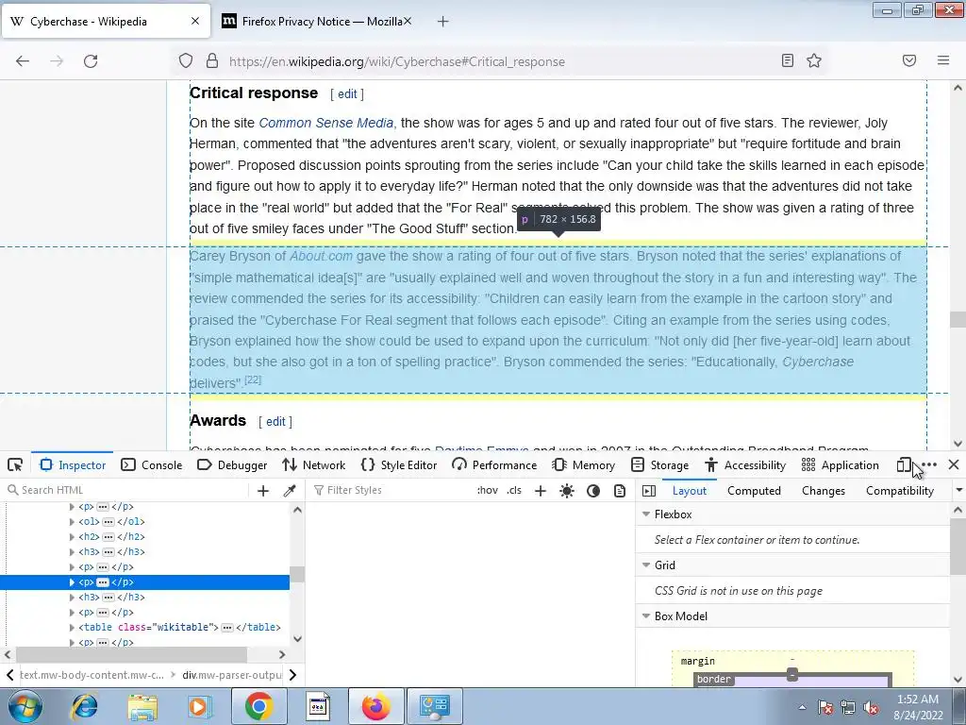Go back to the previous page

[23, 61]
